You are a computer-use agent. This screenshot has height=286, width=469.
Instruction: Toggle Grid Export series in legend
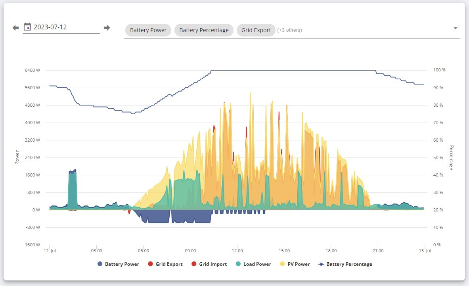(x=165, y=264)
